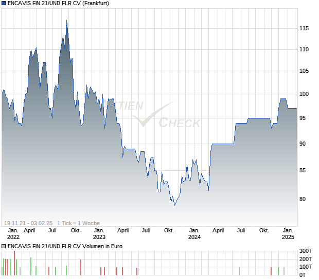Click the price axis value 80
Viewport: 319px width, 280px height.
pyautogui.click(x=303, y=199)
